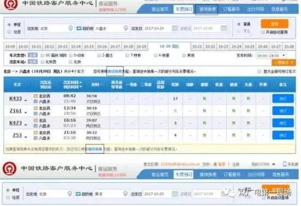Click K433 train number link
This screenshot has height=206, width=301.
(15, 99)
